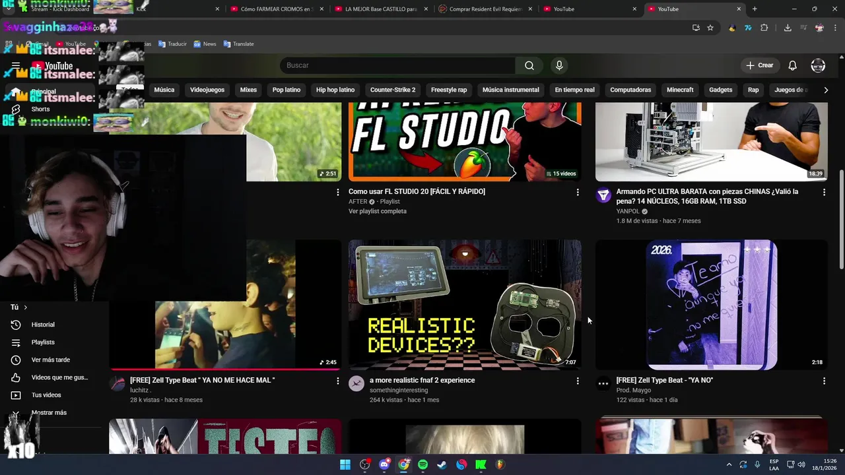845x475 pixels.
Task: Select the Counter-Strike 2 filter chip
Action: click(393, 90)
